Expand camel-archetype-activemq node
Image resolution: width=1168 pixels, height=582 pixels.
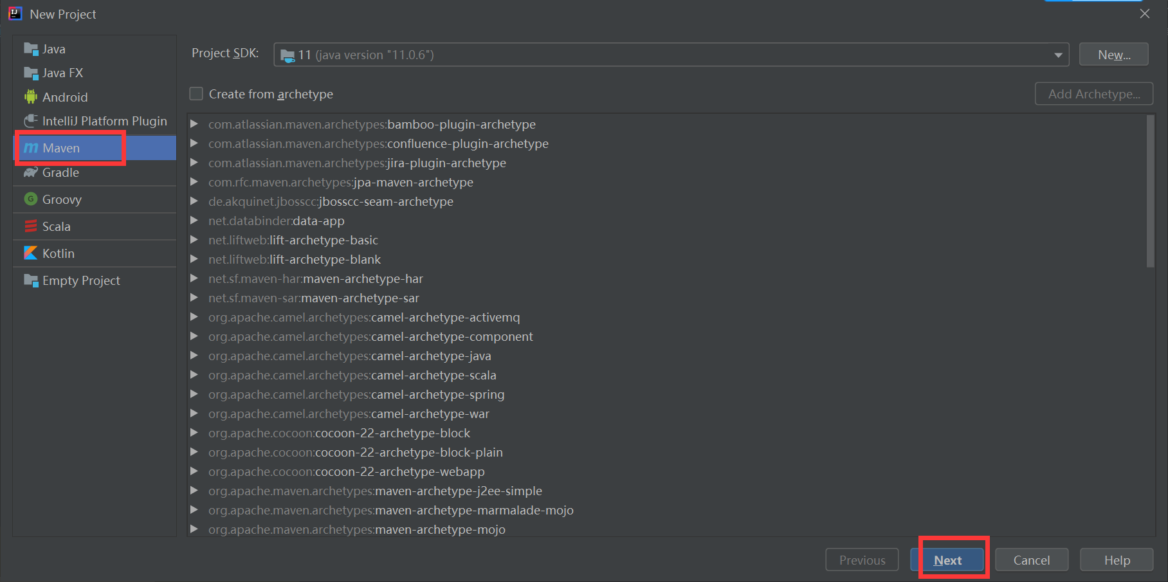194,317
